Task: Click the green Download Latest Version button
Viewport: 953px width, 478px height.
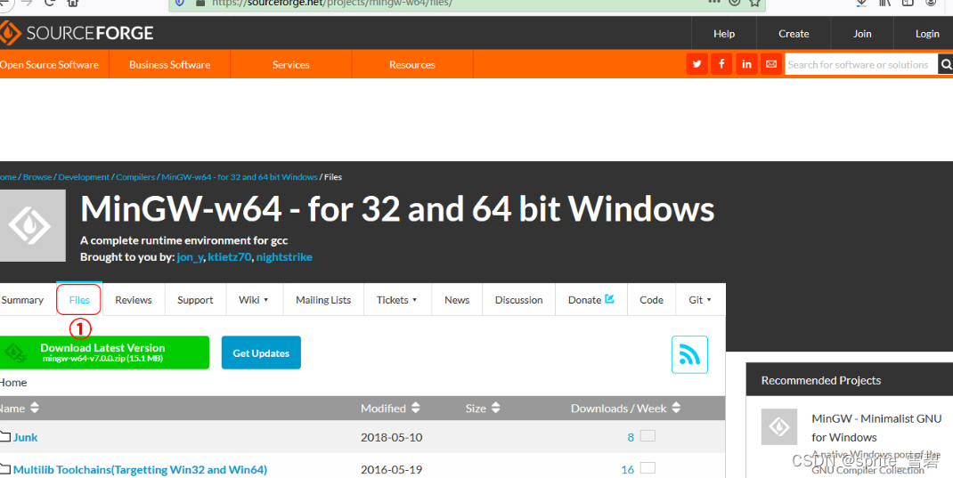Action: pos(103,352)
